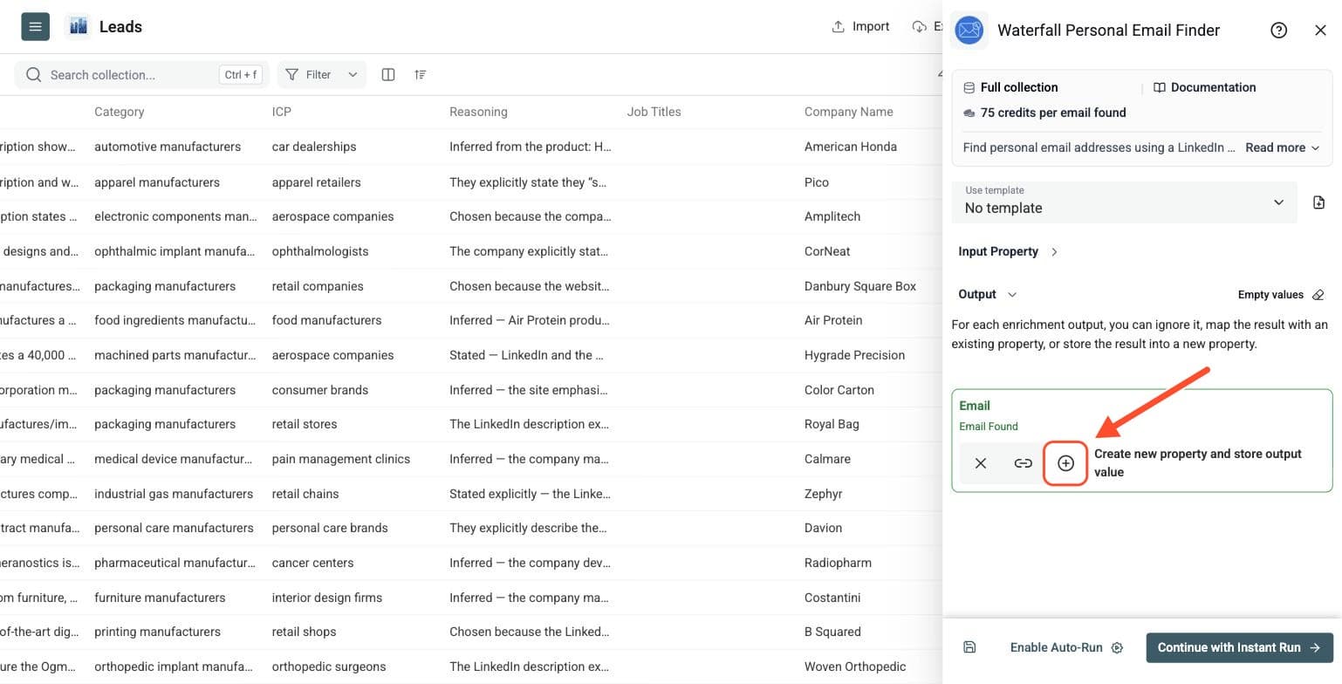
Task: Select the Davion company cell
Action: [823, 528]
